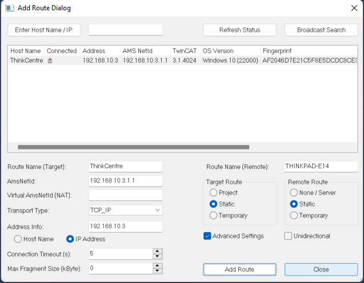
Task: Click the lock icon in the Connected column
Action: [50, 60]
